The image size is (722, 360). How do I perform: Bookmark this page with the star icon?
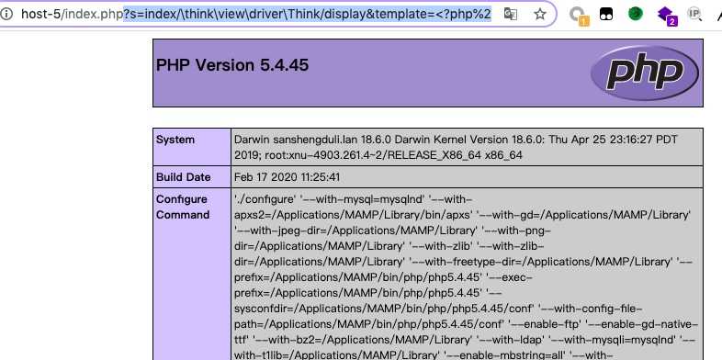pos(540,15)
